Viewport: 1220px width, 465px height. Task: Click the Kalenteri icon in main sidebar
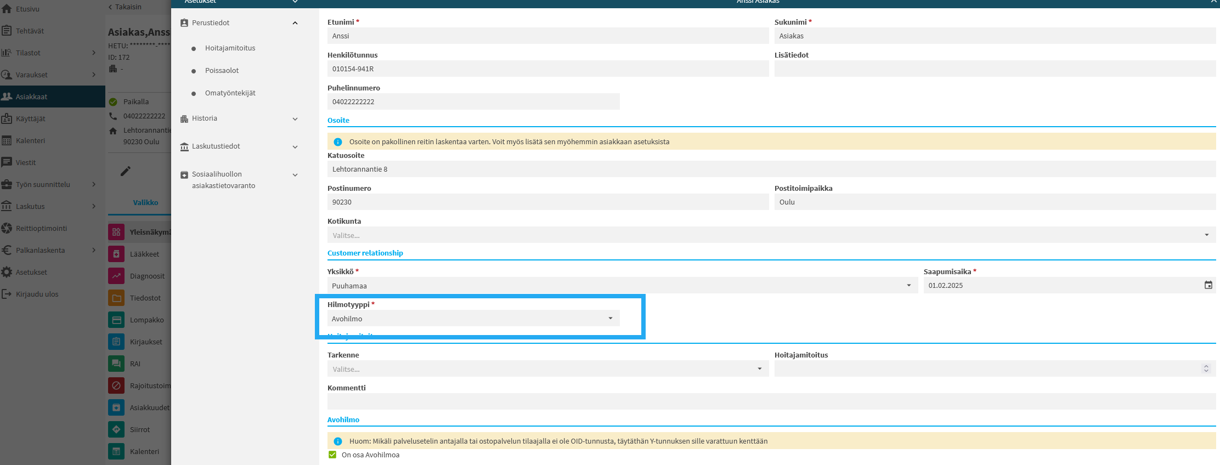[x=7, y=140]
